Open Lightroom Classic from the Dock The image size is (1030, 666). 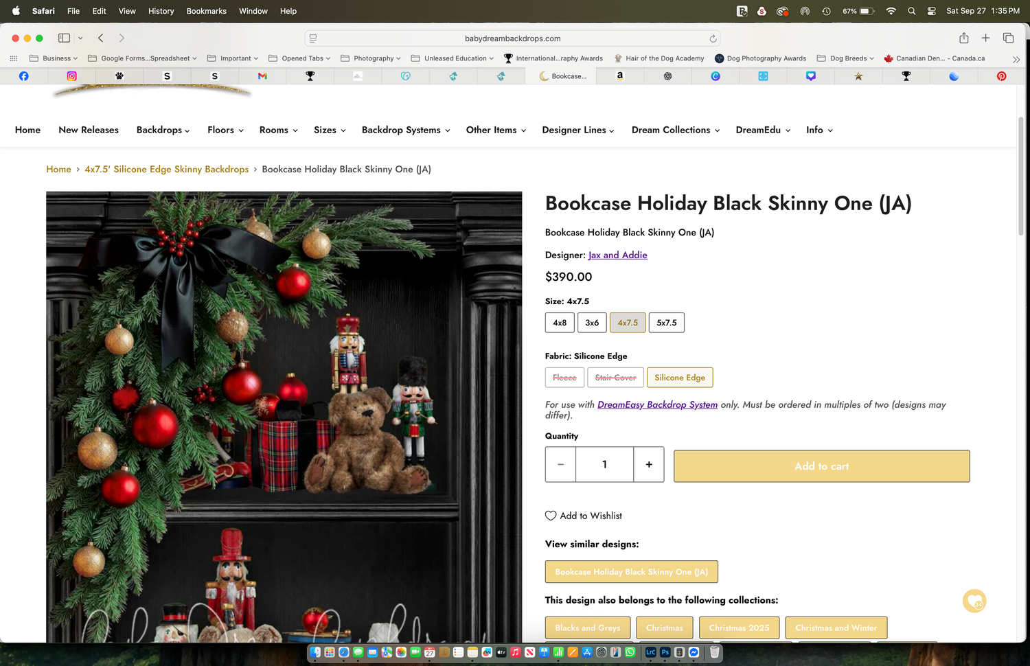click(650, 652)
